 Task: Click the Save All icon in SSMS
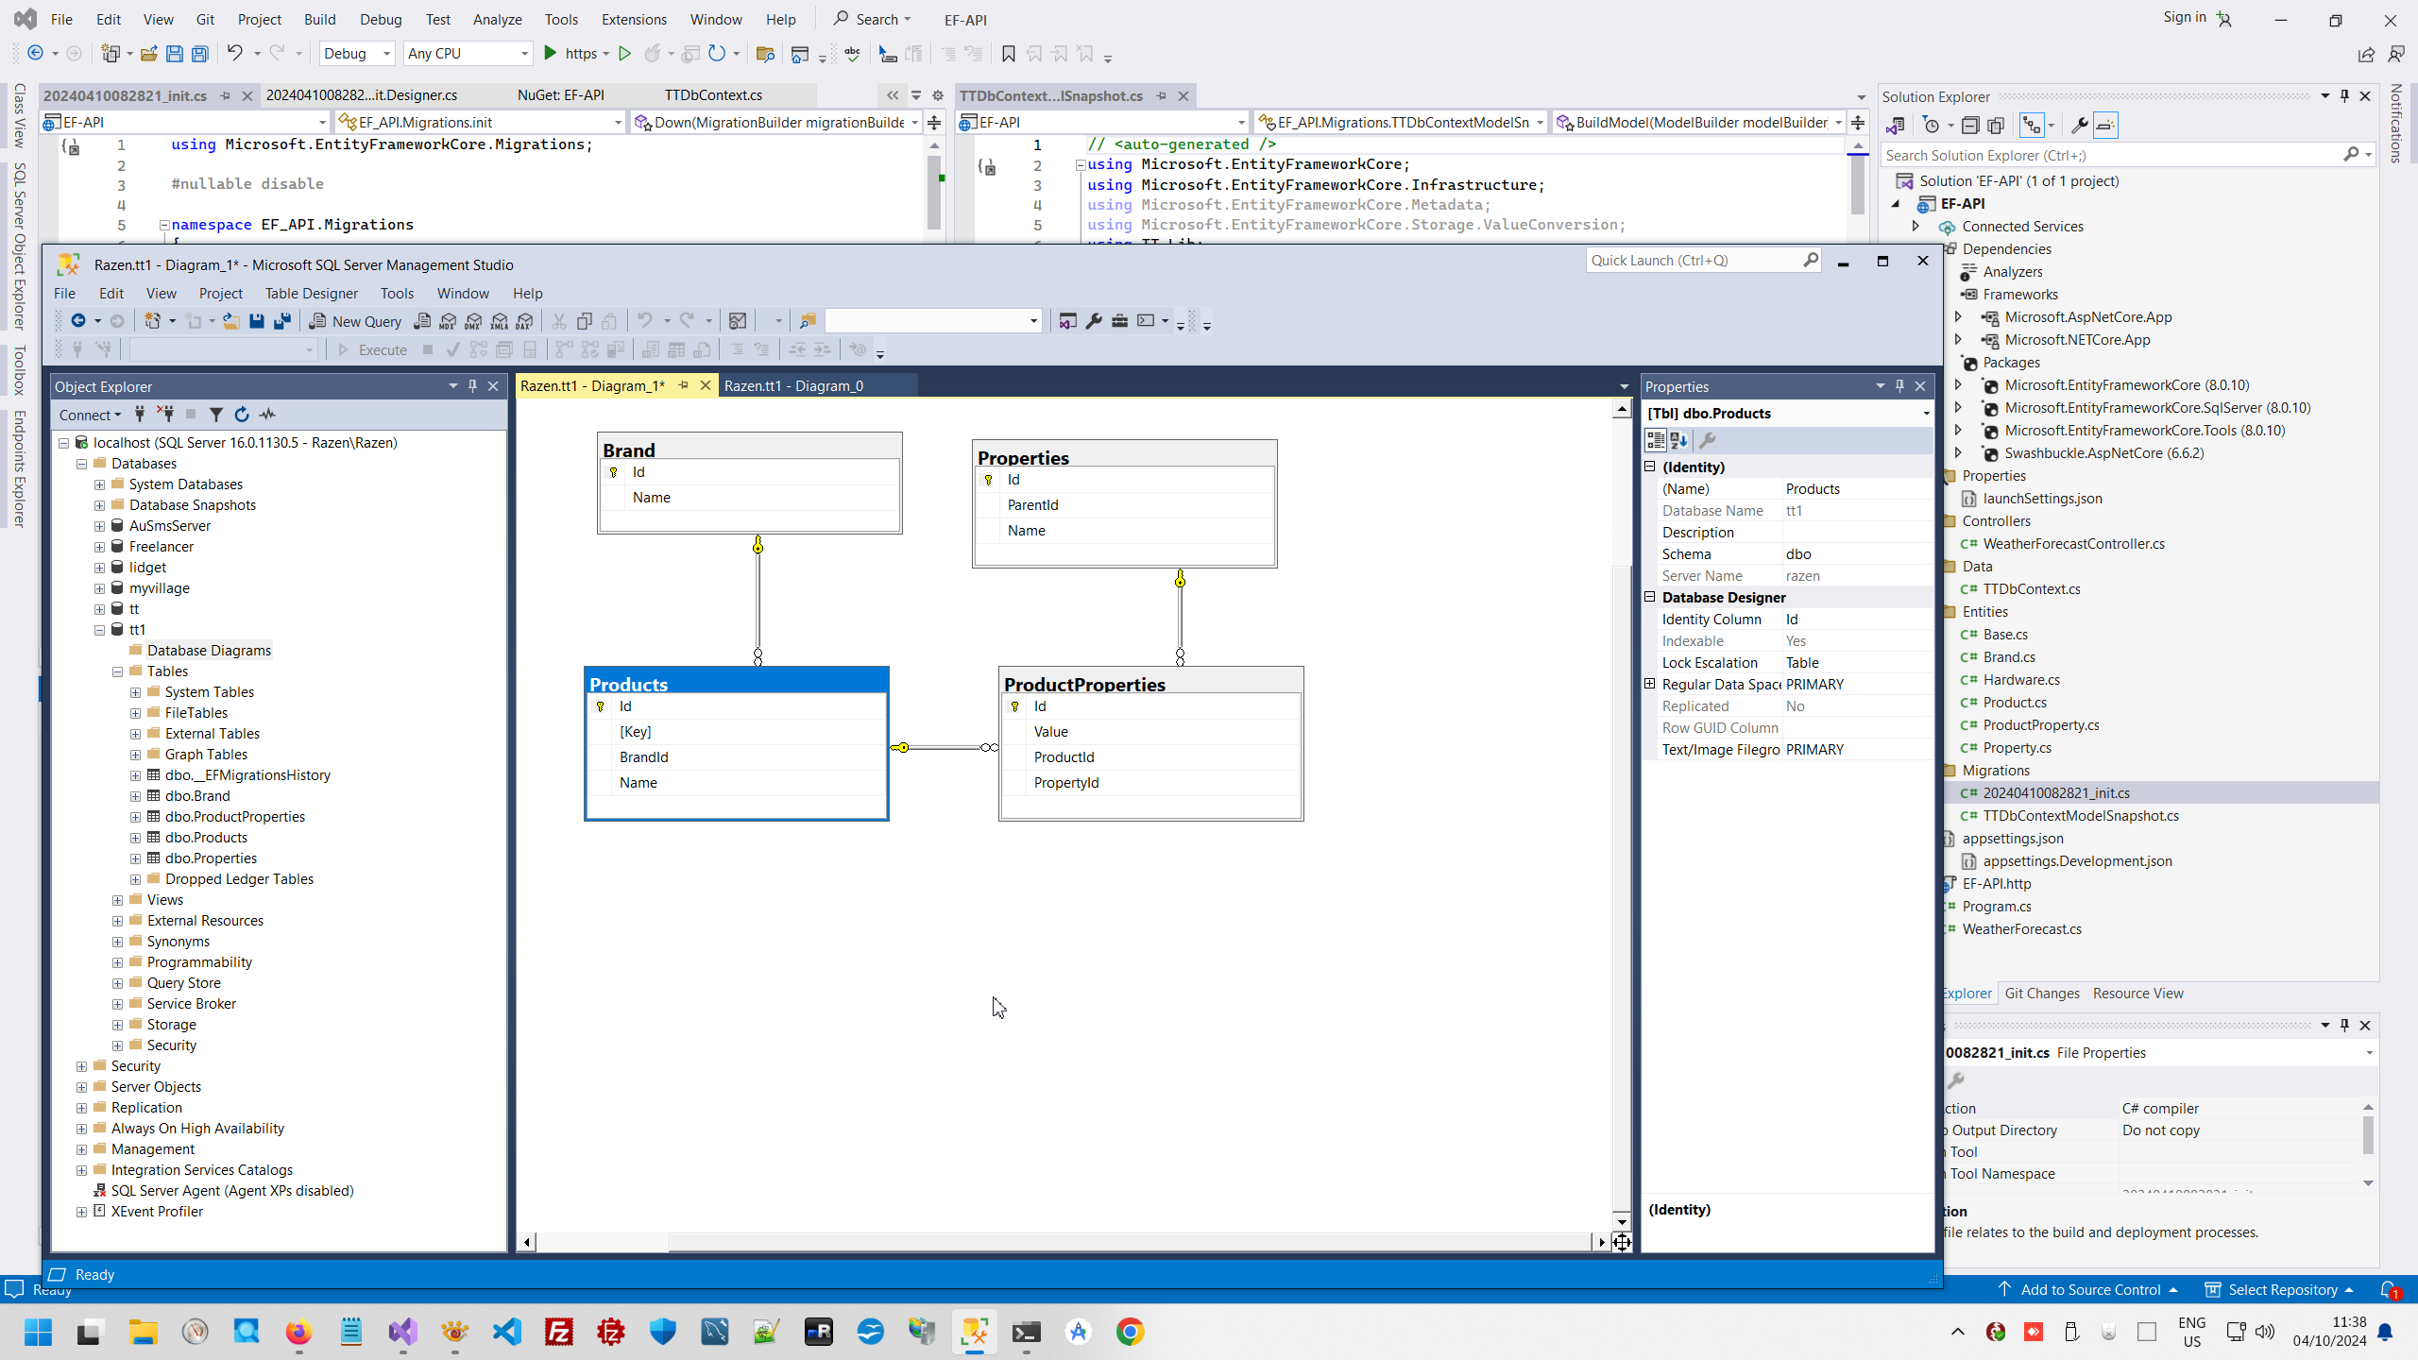click(281, 321)
